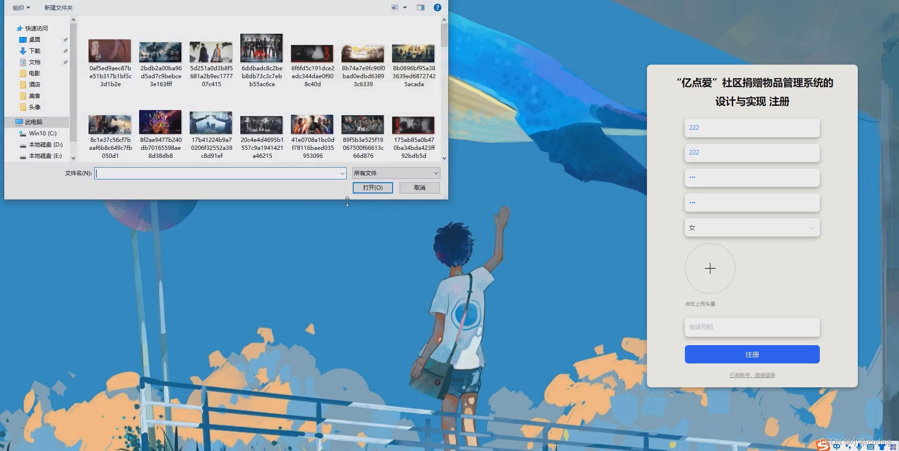Click 新建文件夹 in the dialog toolbar
Screen dimensions: 899x451
(59, 8)
